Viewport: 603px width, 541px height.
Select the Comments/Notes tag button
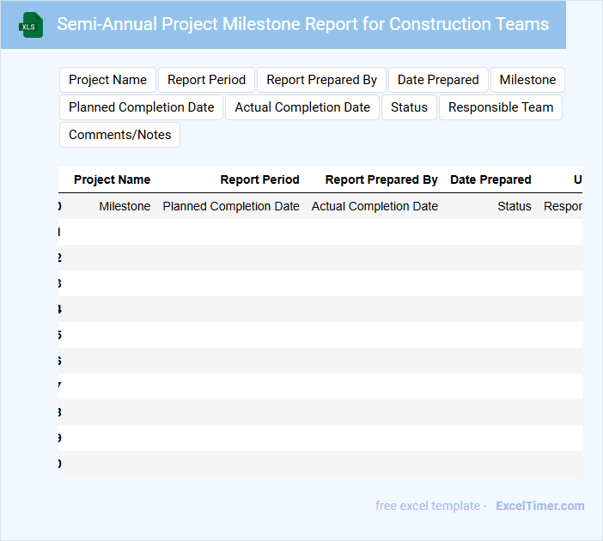point(119,135)
